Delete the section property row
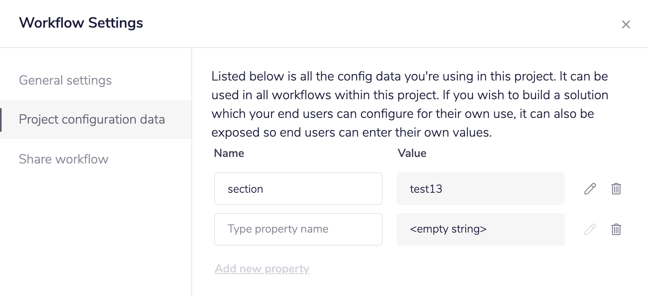648x296 pixels. tap(616, 189)
